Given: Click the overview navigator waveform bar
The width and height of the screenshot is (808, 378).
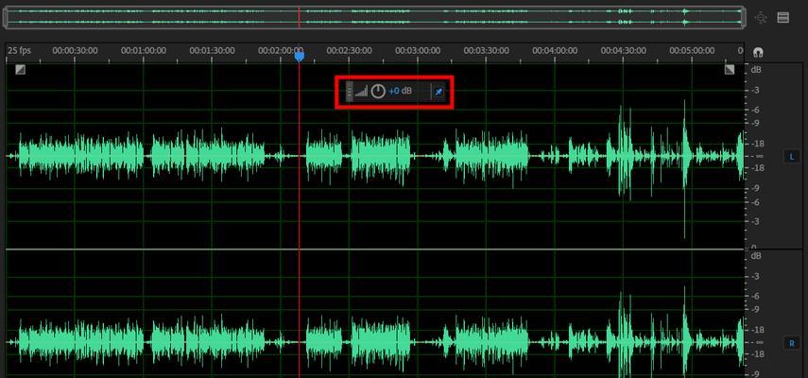Looking at the screenshot, I should click(x=373, y=17).
